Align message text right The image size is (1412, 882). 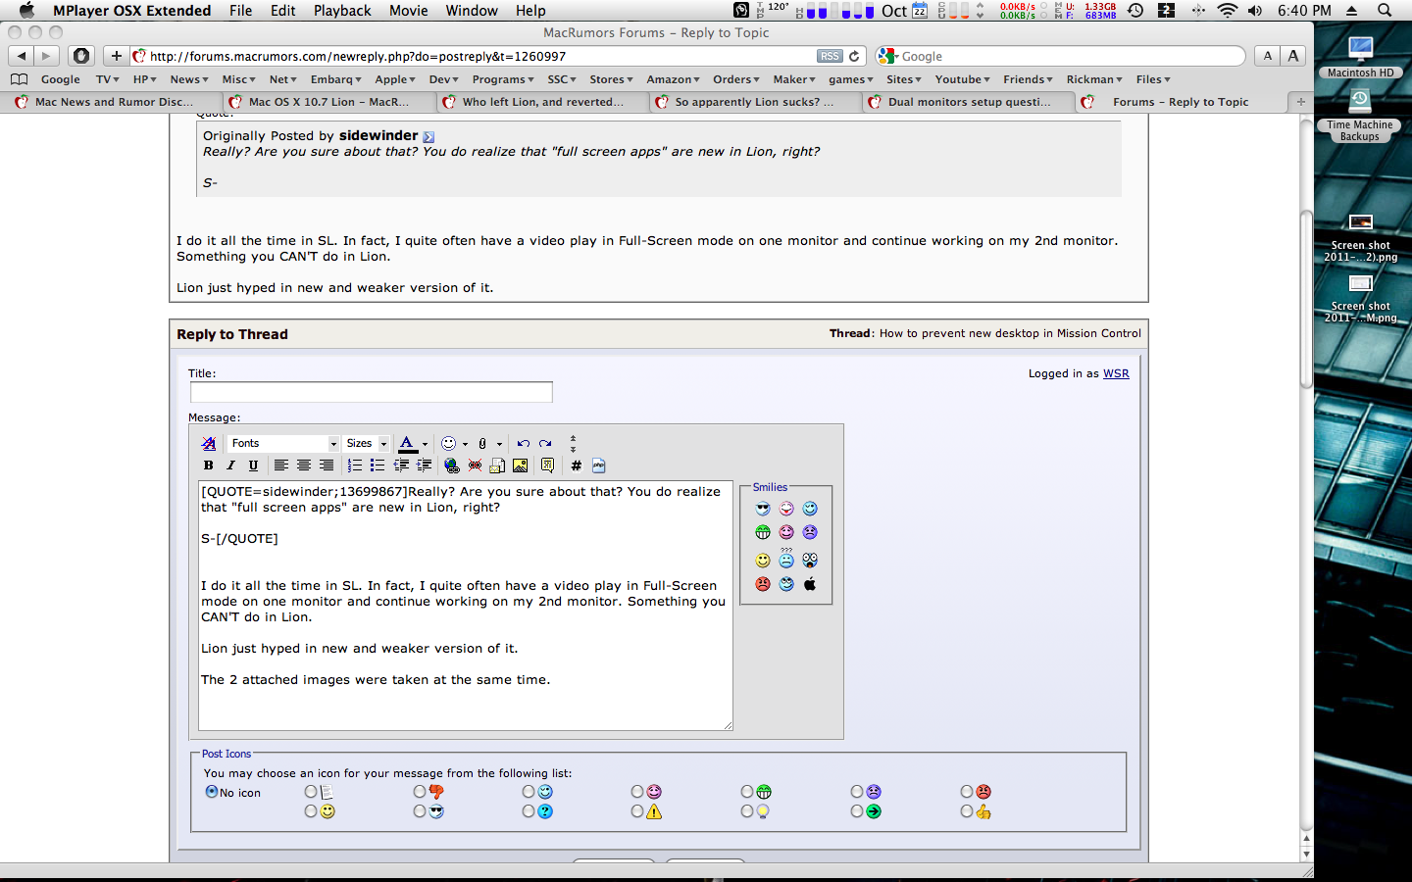(x=327, y=465)
